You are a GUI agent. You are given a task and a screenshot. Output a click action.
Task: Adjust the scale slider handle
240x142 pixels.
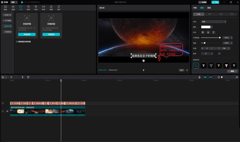click(205, 43)
